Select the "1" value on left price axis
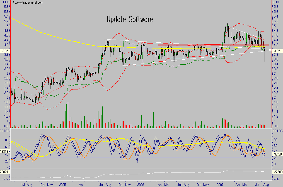The width and height of the screenshot is (283, 187). click(x=8, y=121)
